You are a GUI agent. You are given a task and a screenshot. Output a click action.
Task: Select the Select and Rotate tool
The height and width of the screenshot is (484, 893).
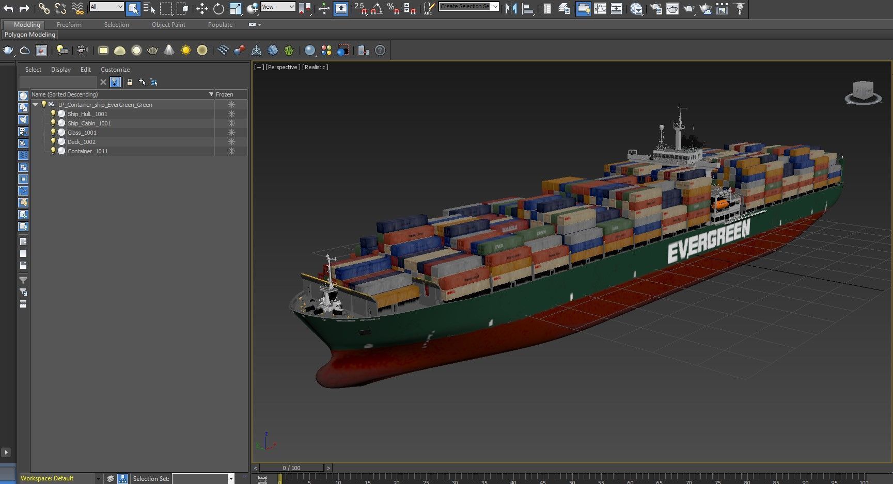[x=218, y=8]
